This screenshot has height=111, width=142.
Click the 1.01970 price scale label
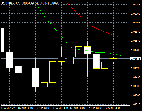[x=136, y=32]
